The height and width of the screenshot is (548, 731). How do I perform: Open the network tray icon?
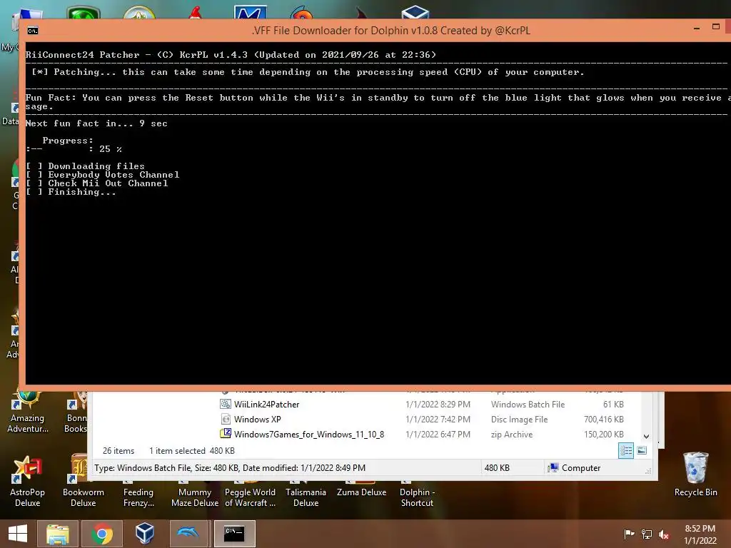tap(647, 534)
